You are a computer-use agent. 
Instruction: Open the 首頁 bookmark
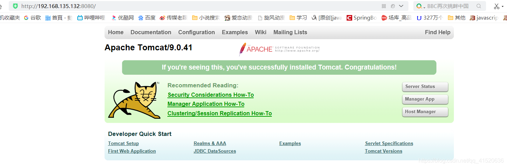pyautogui.click(x=59, y=17)
